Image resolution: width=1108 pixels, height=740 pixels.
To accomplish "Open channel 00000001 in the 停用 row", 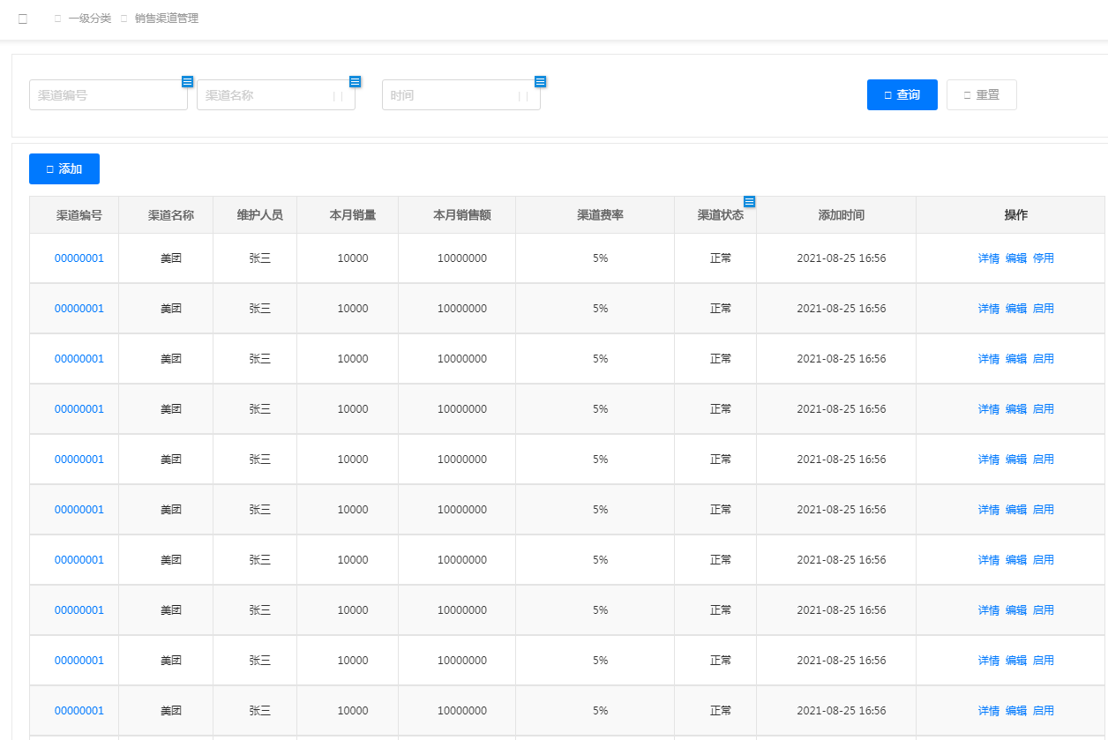I will pyautogui.click(x=79, y=258).
